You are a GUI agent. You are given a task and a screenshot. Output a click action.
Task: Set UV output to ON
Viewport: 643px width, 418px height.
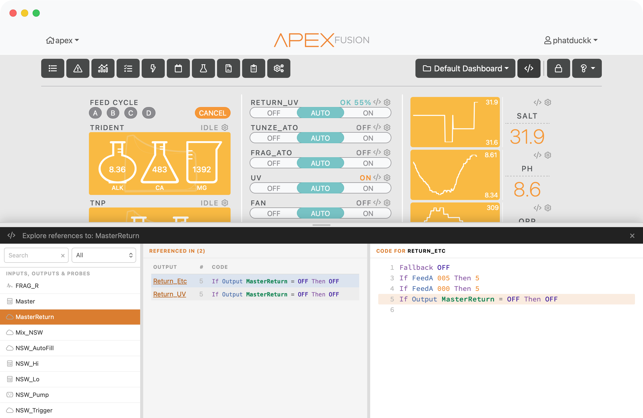pos(368,188)
